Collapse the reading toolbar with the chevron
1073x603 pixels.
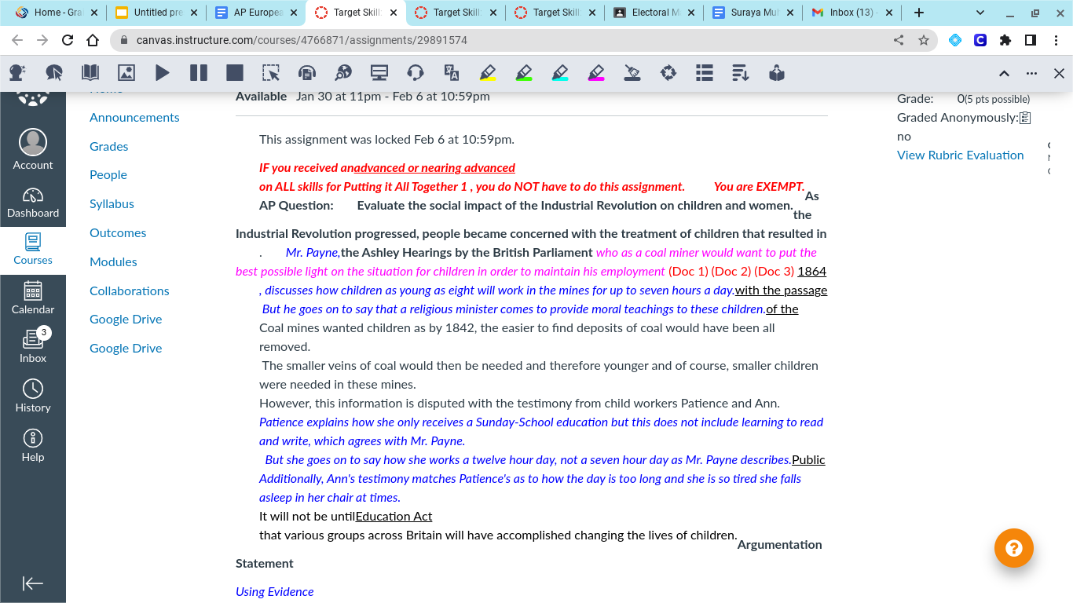click(x=1004, y=72)
